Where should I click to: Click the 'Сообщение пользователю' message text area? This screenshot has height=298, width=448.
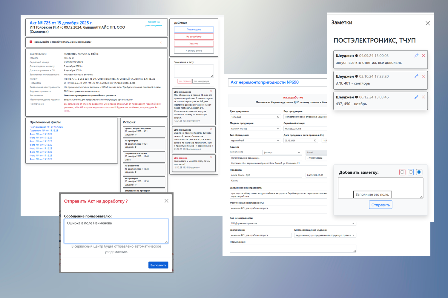coord(116,231)
